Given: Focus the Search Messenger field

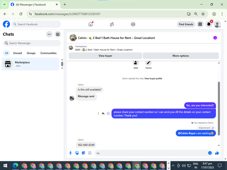Looking at the screenshot, I should pos(32,43).
